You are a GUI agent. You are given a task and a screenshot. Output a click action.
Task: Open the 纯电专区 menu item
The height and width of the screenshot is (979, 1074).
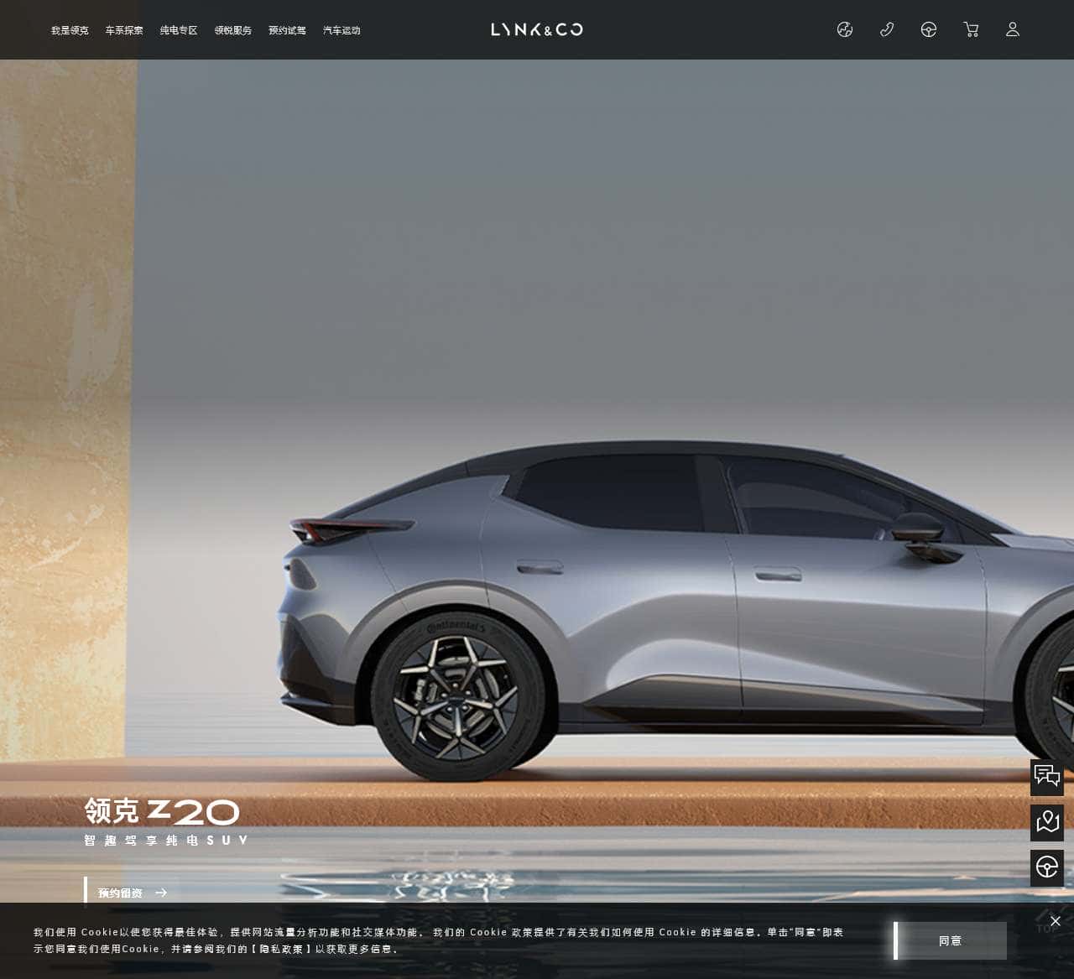tap(179, 30)
